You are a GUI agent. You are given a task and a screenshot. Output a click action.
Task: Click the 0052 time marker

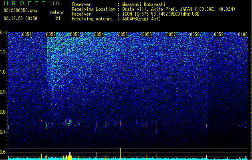point(51,34)
